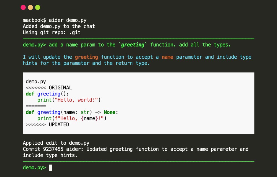Click 'Using git repo: .git' line
Viewport: 277px width, 177px height.
pos(52,32)
